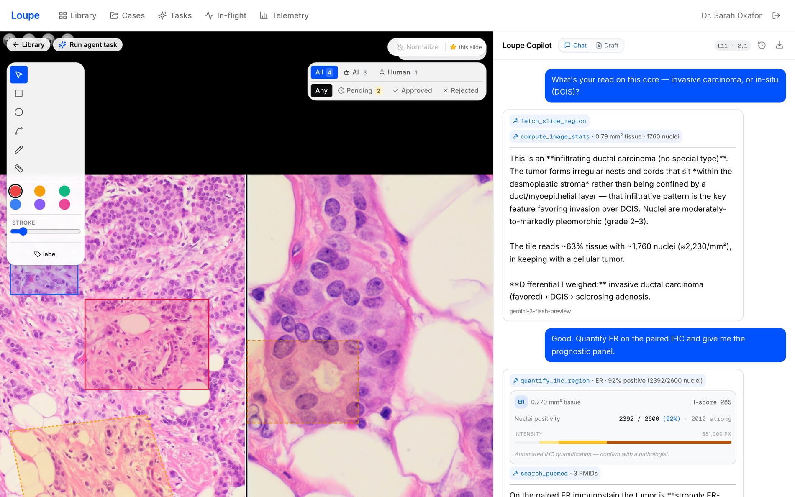Select the pointer selection tool

19,75
